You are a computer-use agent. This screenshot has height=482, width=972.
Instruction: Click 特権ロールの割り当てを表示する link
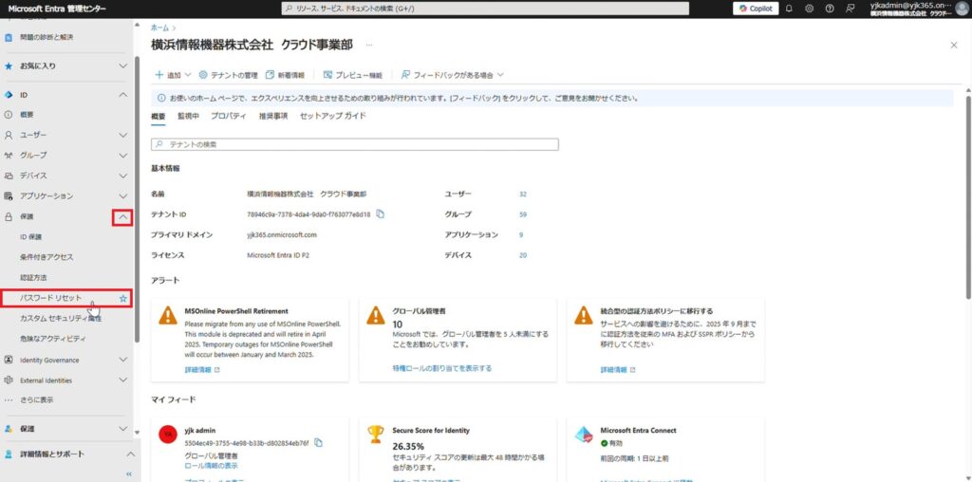tap(442, 368)
